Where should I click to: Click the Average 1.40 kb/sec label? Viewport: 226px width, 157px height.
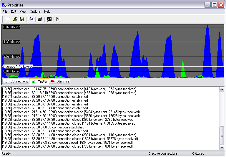(18, 67)
